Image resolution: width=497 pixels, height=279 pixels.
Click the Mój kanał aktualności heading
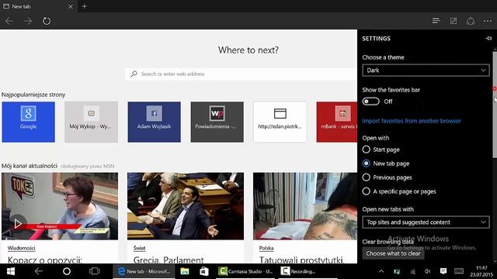(30, 166)
